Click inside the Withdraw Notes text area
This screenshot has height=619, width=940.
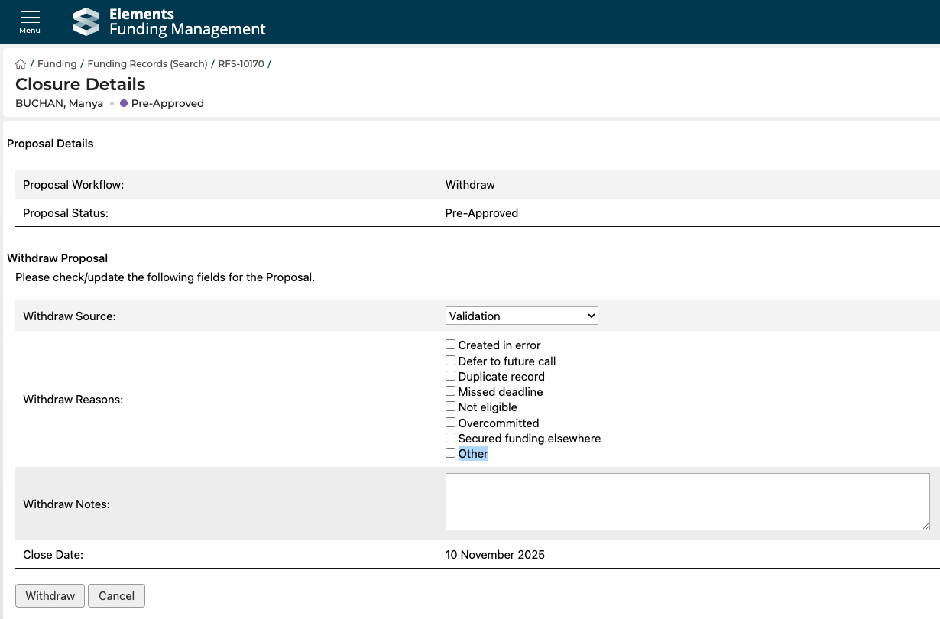687,501
